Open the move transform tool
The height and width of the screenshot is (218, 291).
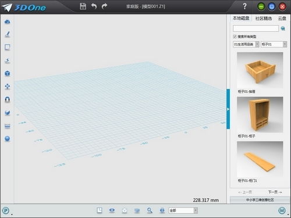point(8,87)
